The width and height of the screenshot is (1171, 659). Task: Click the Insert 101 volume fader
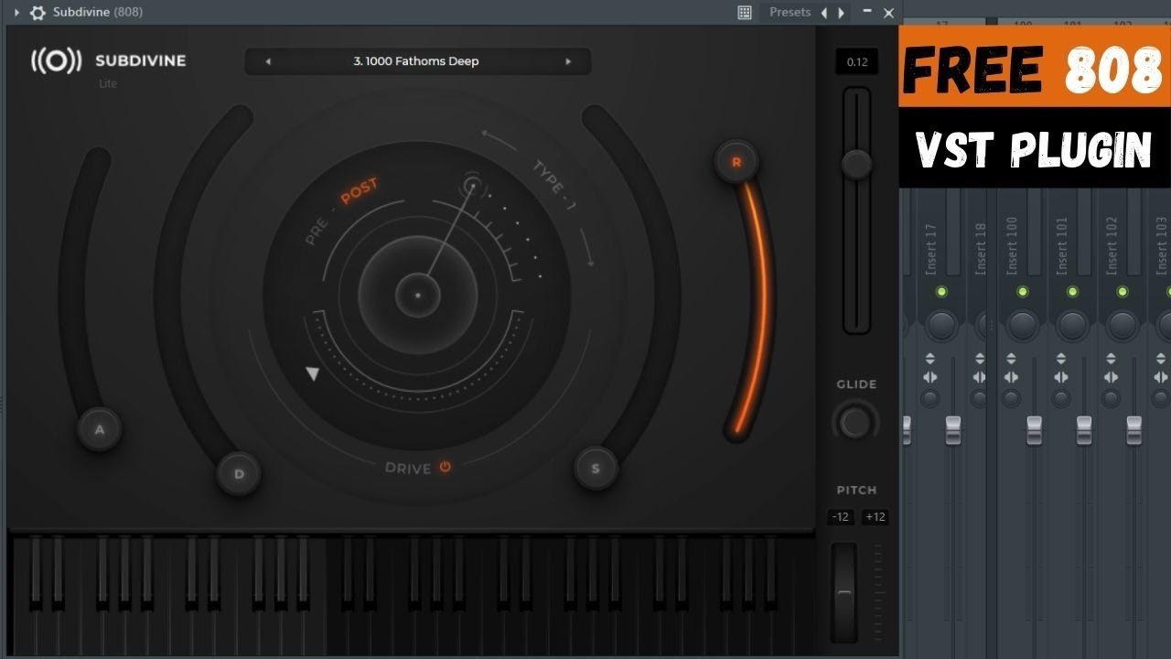pyautogui.click(x=1084, y=430)
